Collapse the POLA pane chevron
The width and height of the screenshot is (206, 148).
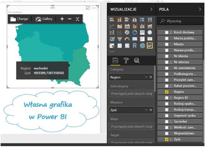(200, 10)
